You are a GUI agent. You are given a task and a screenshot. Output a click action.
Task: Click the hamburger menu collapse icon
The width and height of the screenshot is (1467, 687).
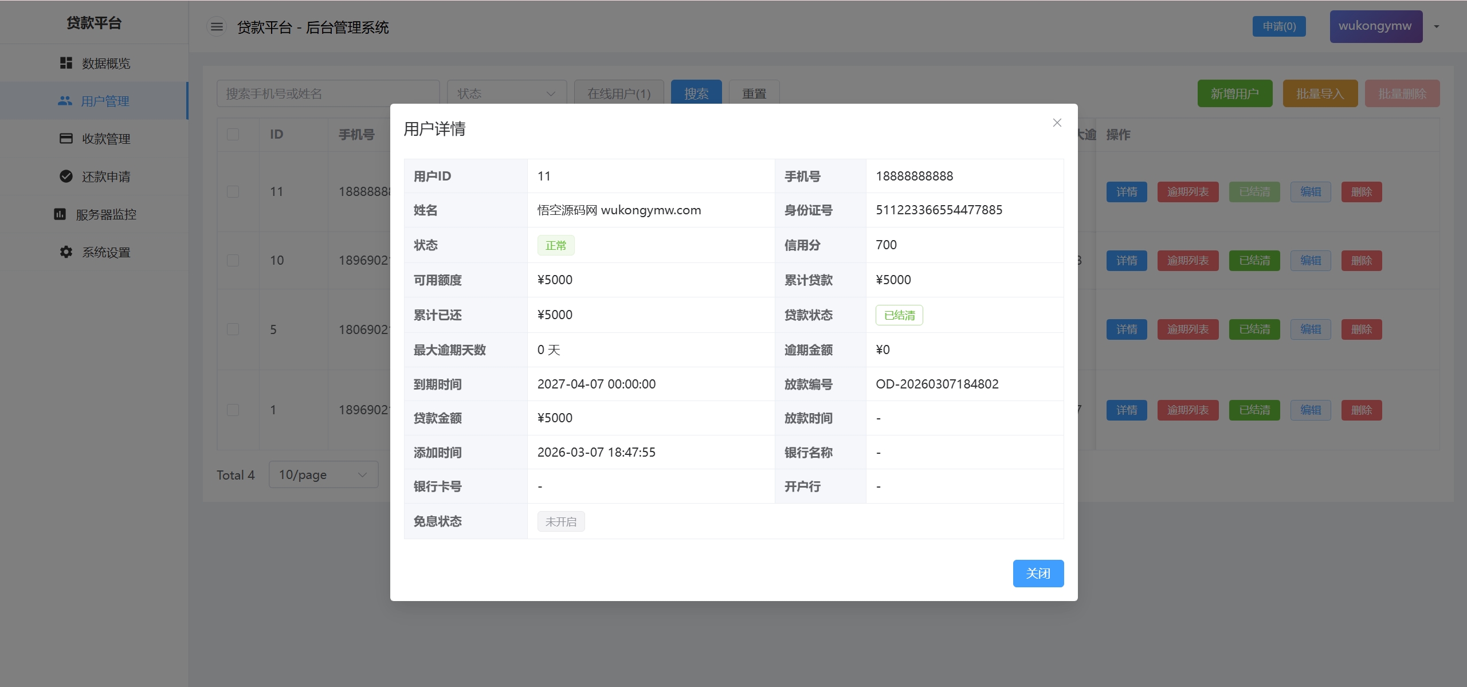(217, 27)
